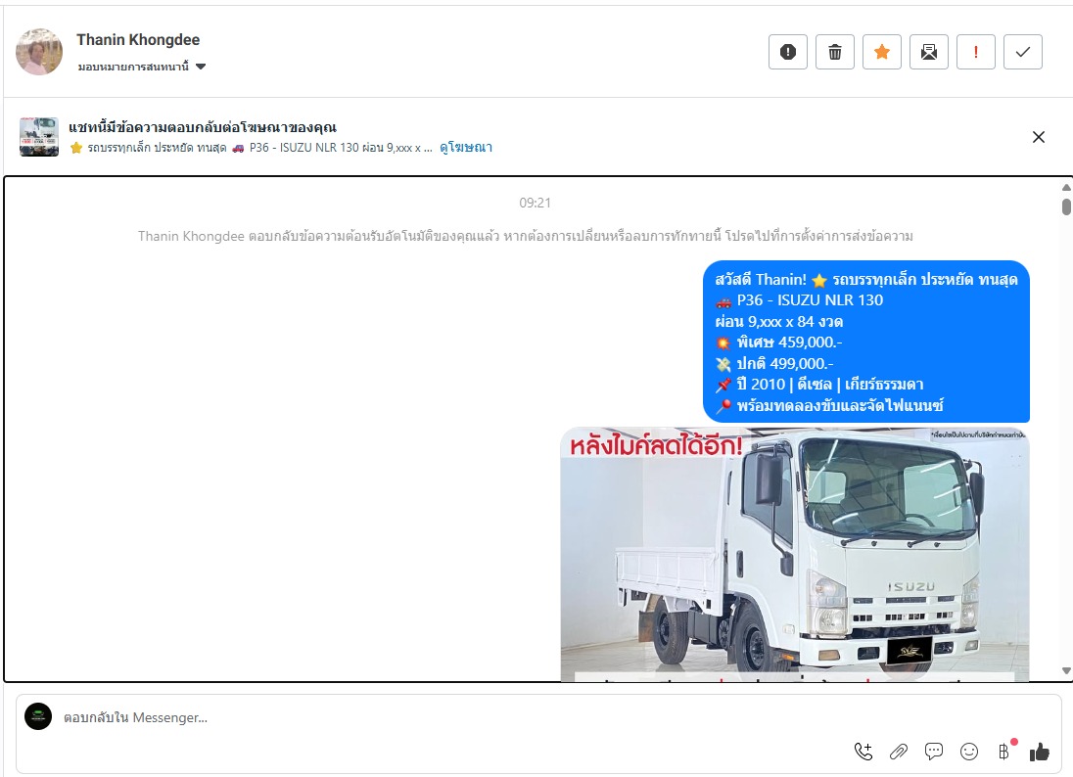1073x777 pixels.
Task: Open Thanin Khongdee contact name
Action: pyautogui.click(x=138, y=40)
